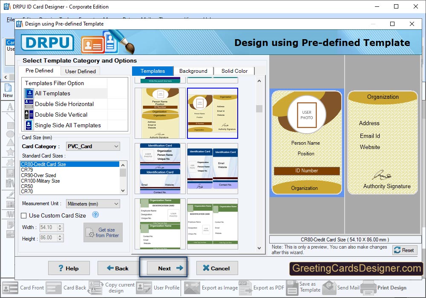Select the Ellipse shape tool in left toolbar
The width and height of the screenshot is (426, 298).
click(x=10, y=134)
